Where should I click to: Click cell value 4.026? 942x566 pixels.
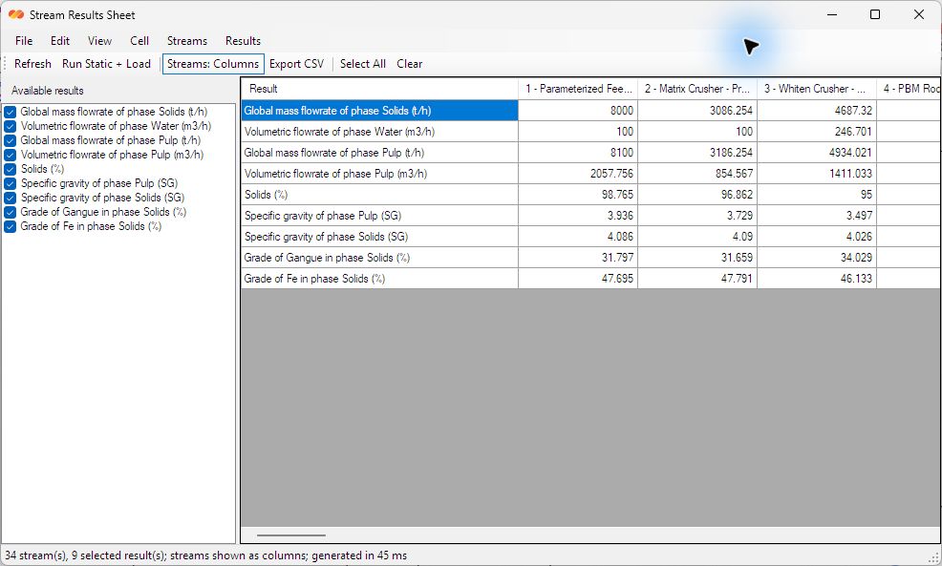pyautogui.click(x=817, y=237)
